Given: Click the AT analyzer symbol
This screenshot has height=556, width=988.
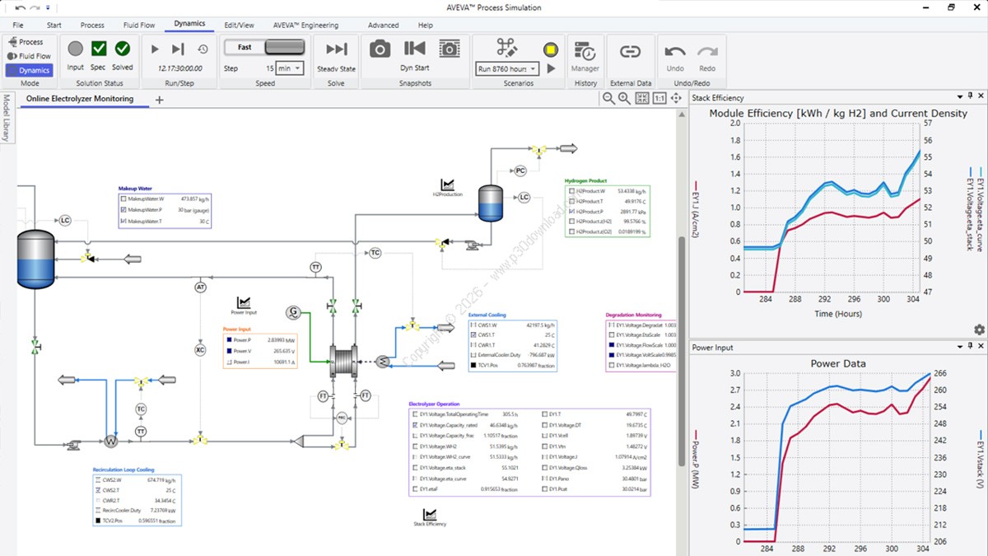Looking at the screenshot, I should click(200, 287).
